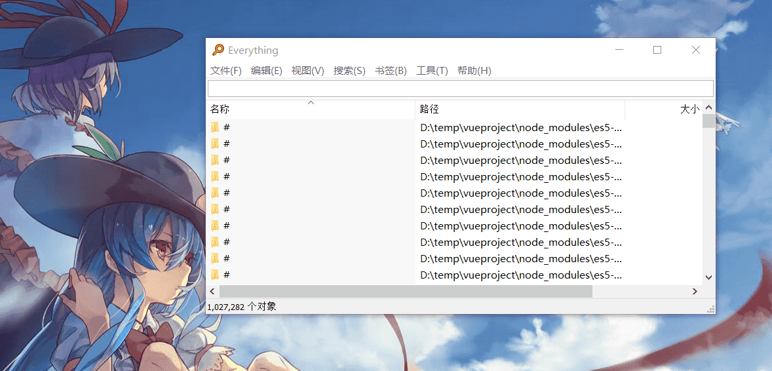Click the vertical scrollbar up arrow
This screenshot has height=371, width=772.
click(x=708, y=107)
